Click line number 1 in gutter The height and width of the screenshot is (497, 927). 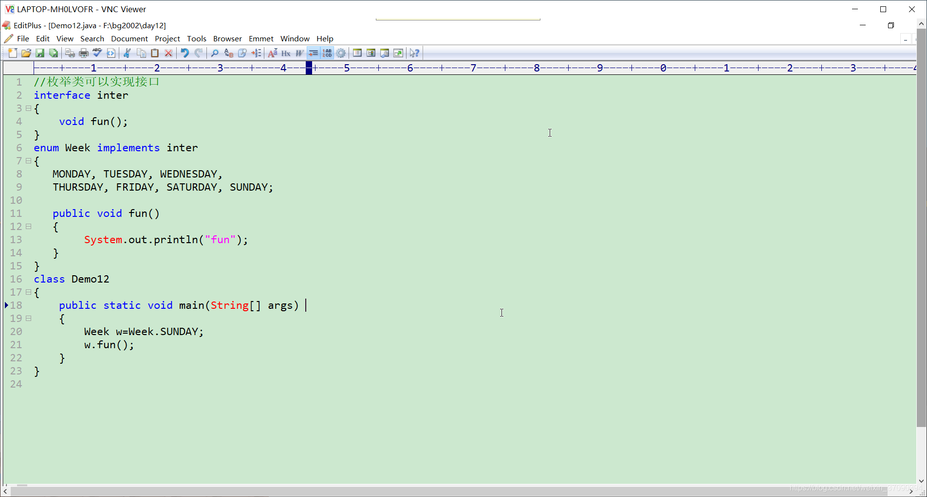click(x=19, y=82)
